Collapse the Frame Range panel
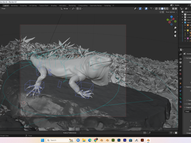Image resolution: width=191 pixels, height=143 pixels. pyautogui.click(x=185, y=87)
